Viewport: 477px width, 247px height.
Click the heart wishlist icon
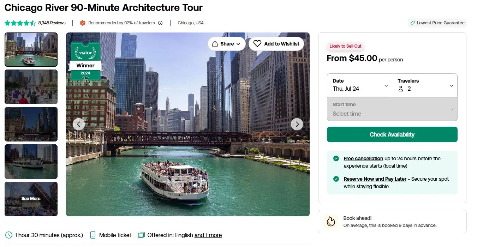[257, 44]
